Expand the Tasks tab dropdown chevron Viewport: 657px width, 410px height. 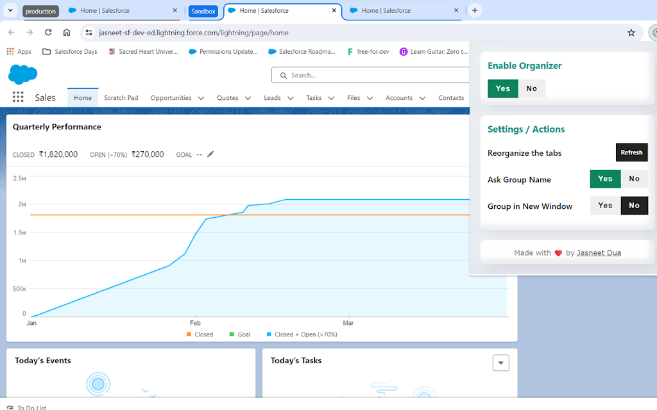point(332,98)
